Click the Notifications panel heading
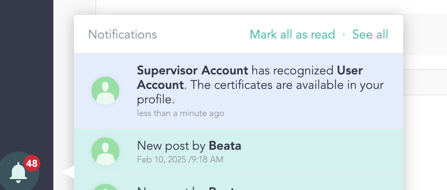Viewport: 447px width, 190px height. coord(122,34)
